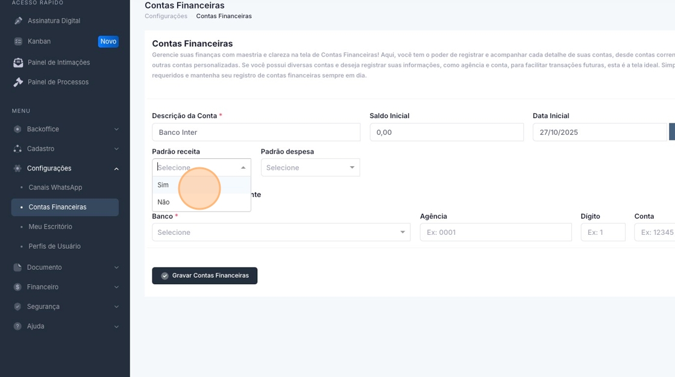The height and width of the screenshot is (377, 675).
Task: Click the Configurações breadcrumb link
Action: coord(166,16)
